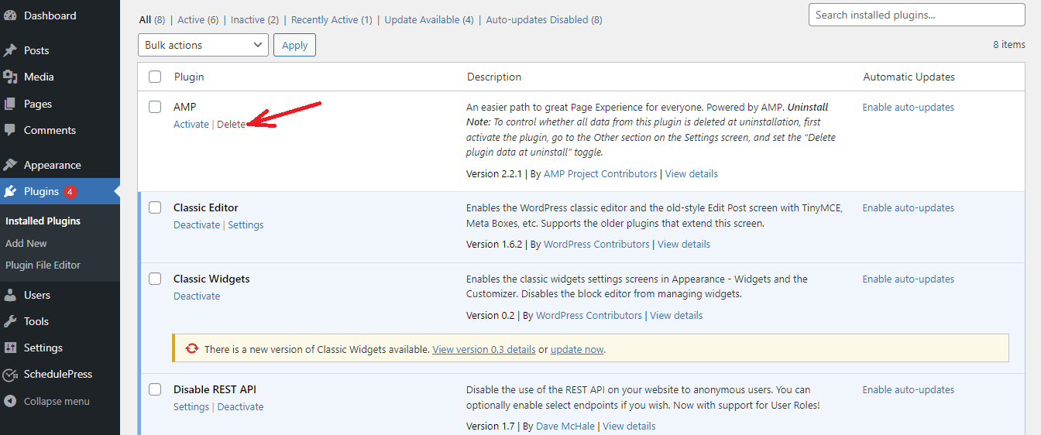Check the Classic Editor plugin checkbox

coord(155,207)
